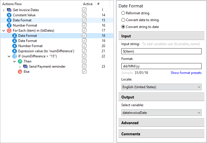Toggle Active checkbox for row 20
The image size is (207, 143).
point(84,46)
